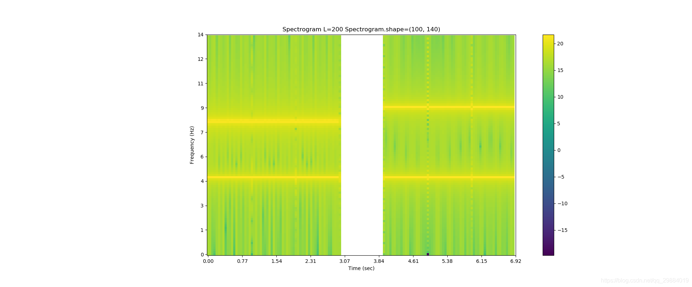
Task: Click the colorbar tick label −10
Action: click(562, 203)
